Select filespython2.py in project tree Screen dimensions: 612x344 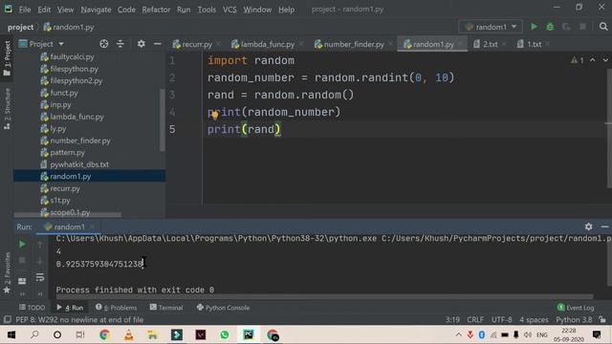[x=76, y=80]
